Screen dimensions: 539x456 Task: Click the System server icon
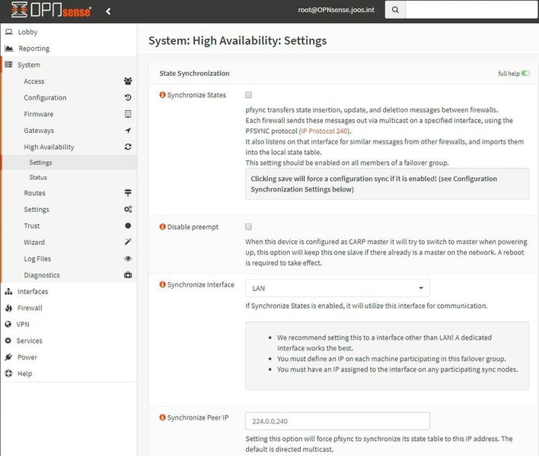pos(9,65)
